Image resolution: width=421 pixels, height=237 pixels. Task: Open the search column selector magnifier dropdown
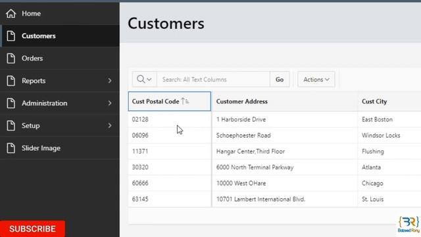(144, 79)
